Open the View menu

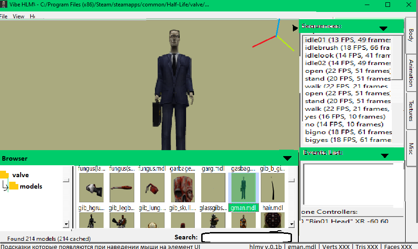pyautogui.click(x=18, y=16)
